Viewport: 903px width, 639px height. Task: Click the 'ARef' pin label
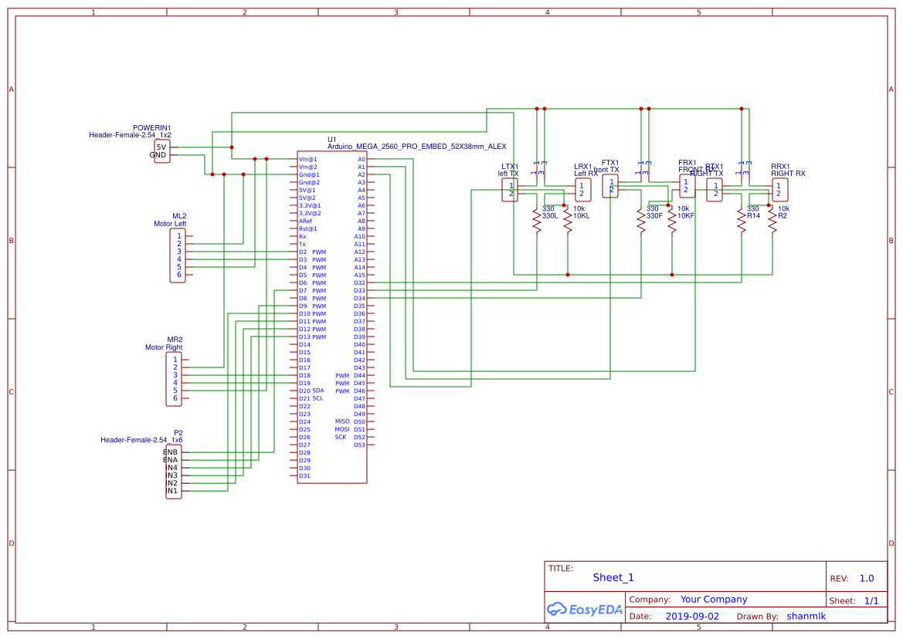305,221
